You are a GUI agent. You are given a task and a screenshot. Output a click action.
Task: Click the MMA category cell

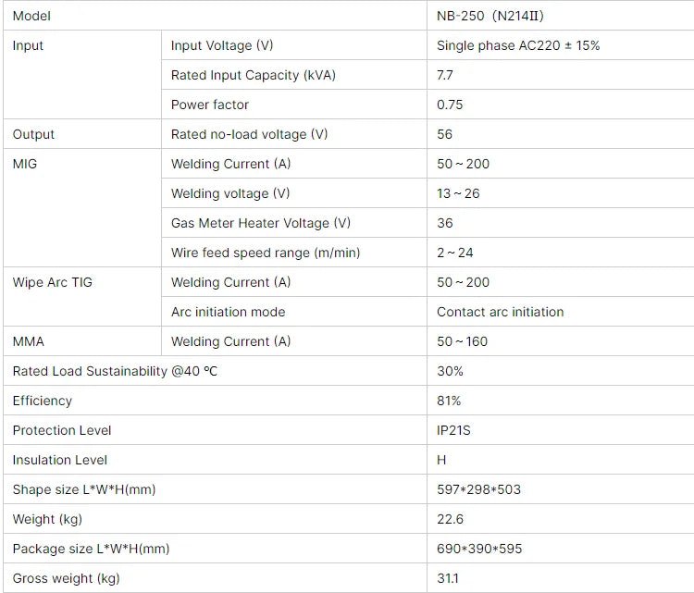click(x=28, y=341)
